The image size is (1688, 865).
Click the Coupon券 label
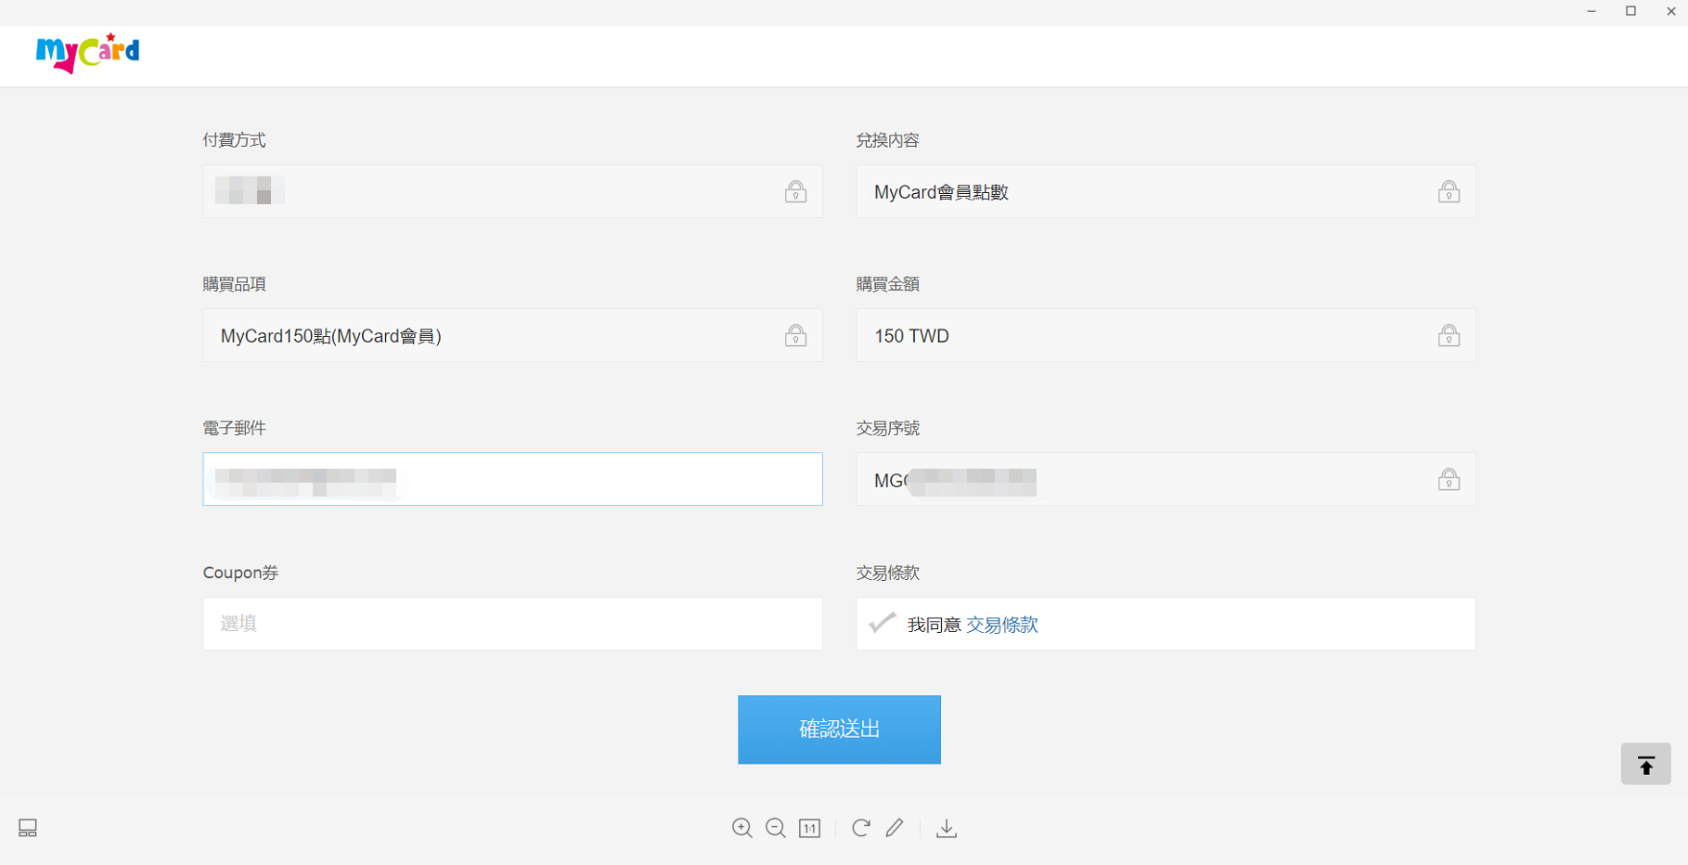click(x=241, y=573)
